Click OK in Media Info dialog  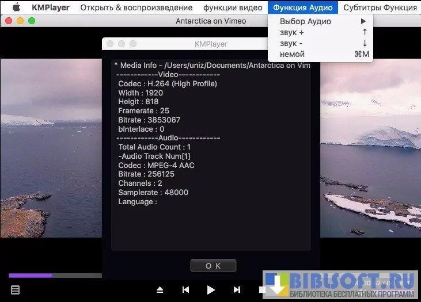tap(213, 266)
